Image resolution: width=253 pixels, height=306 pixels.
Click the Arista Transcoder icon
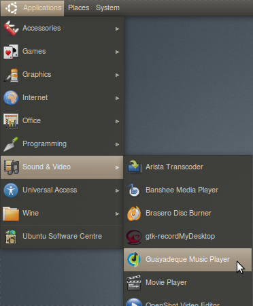(134, 167)
